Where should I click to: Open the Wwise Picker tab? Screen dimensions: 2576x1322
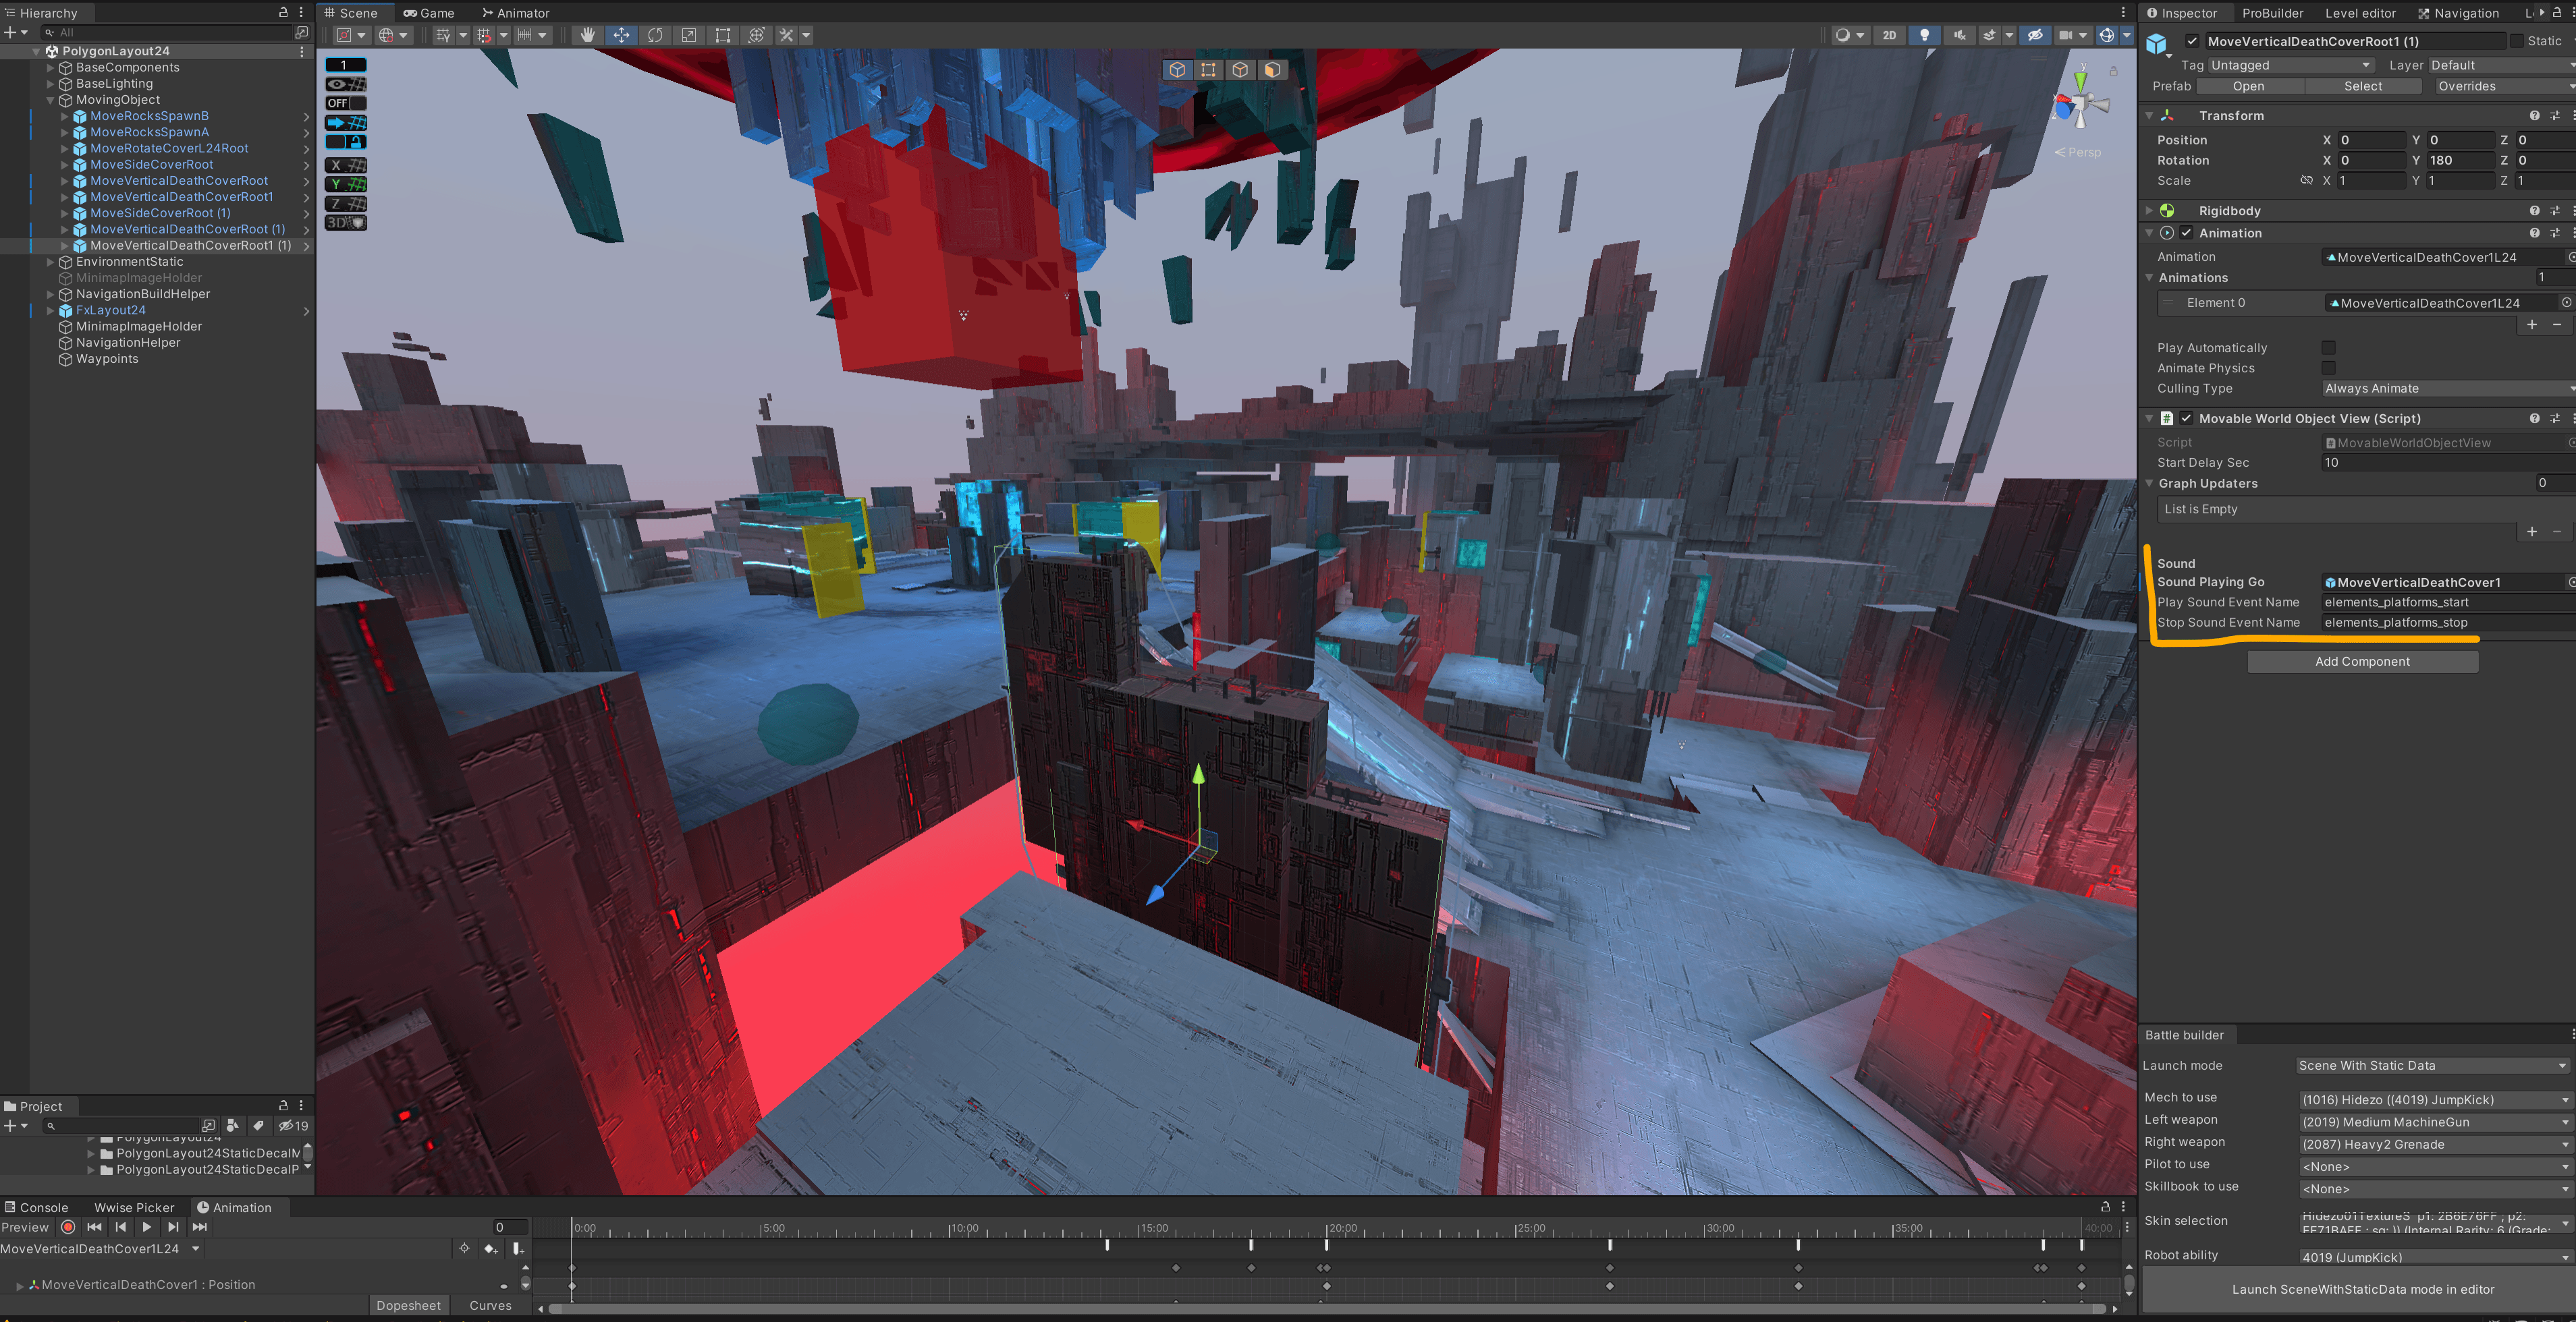point(134,1207)
